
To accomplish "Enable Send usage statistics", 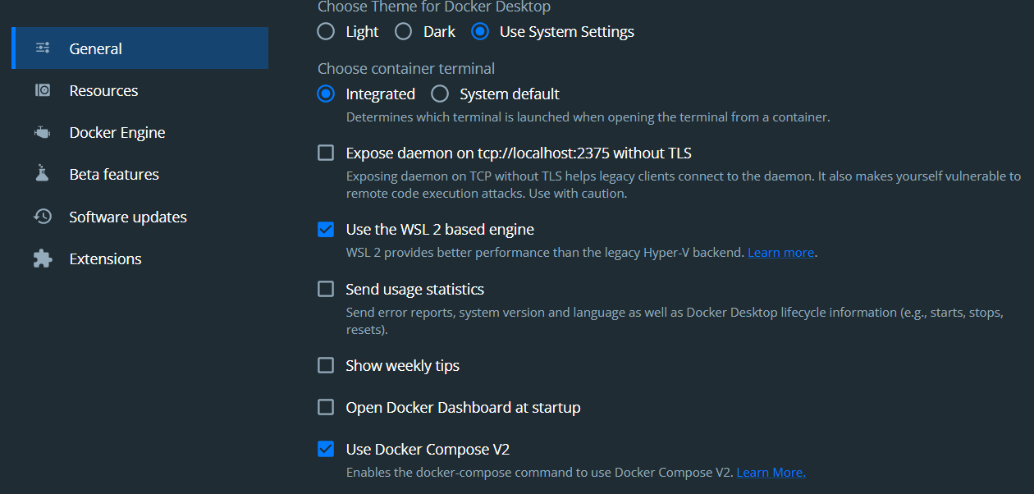I will (326, 289).
